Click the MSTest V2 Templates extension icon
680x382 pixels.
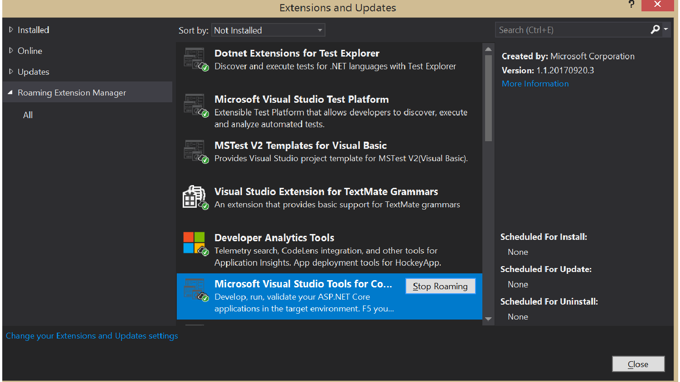(x=196, y=152)
